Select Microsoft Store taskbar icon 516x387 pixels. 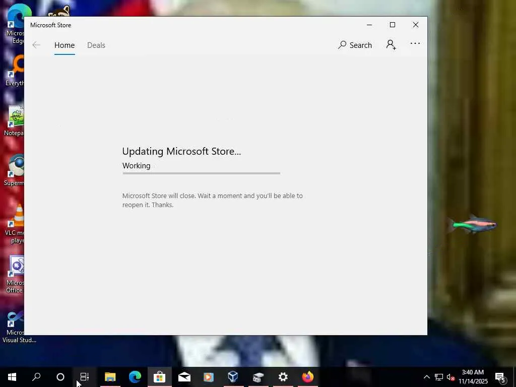pyautogui.click(x=160, y=377)
